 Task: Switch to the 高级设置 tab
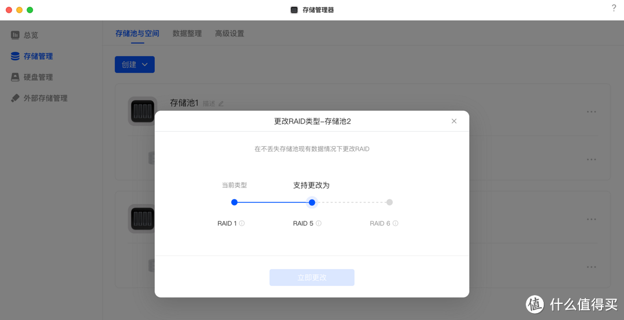click(x=229, y=34)
